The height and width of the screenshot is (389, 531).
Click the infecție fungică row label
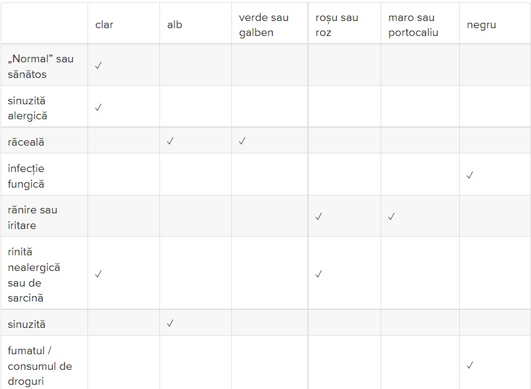pyautogui.click(x=26, y=176)
